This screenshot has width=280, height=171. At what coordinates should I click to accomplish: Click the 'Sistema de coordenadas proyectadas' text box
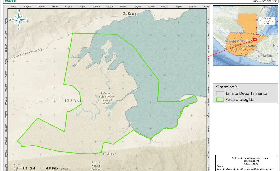(247, 158)
